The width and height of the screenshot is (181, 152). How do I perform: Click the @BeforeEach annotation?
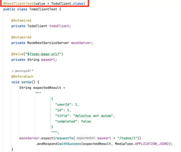click(22, 76)
